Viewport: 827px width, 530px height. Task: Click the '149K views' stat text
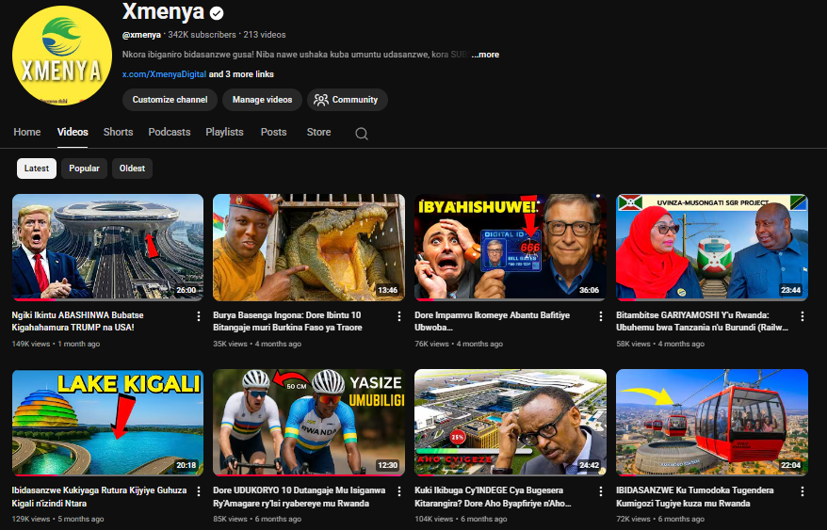coord(31,344)
